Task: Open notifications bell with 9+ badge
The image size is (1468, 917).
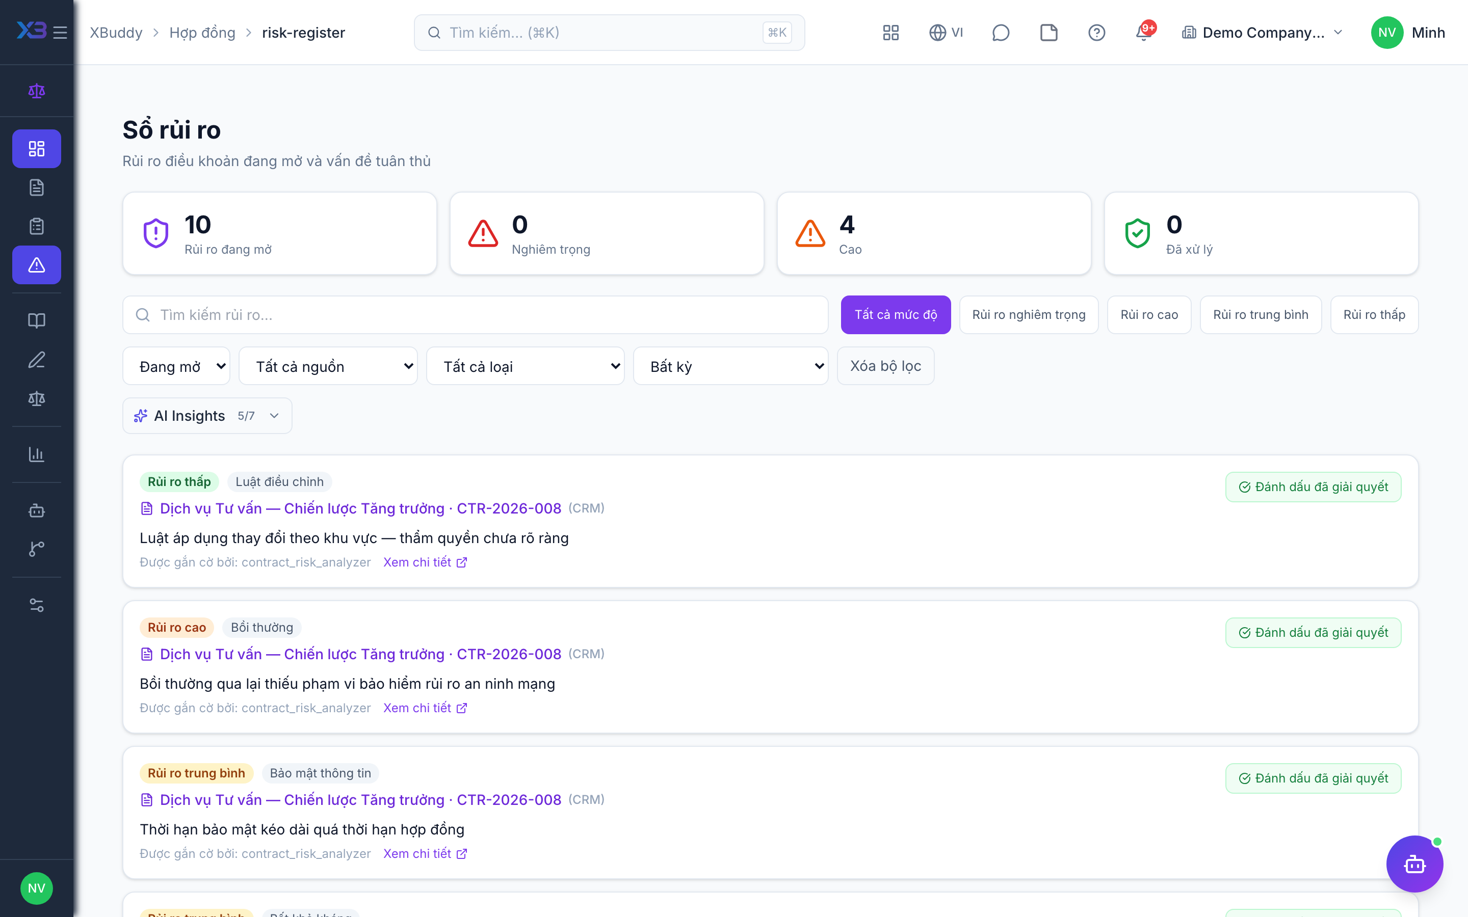Action: pyautogui.click(x=1145, y=33)
